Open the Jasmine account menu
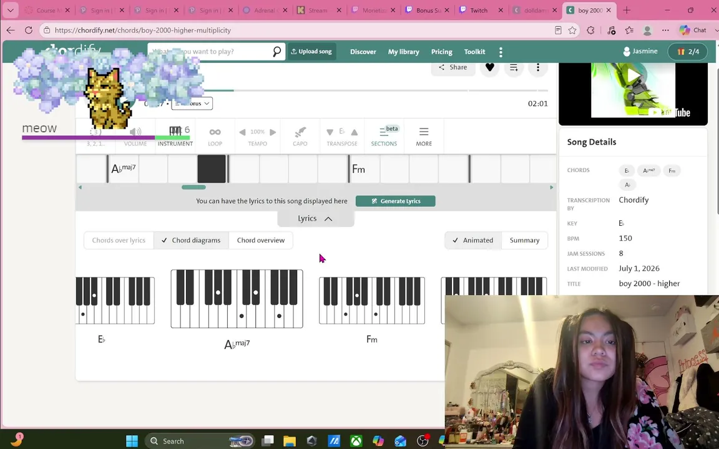The height and width of the screenshot is (449, 719). pos(640,51)
